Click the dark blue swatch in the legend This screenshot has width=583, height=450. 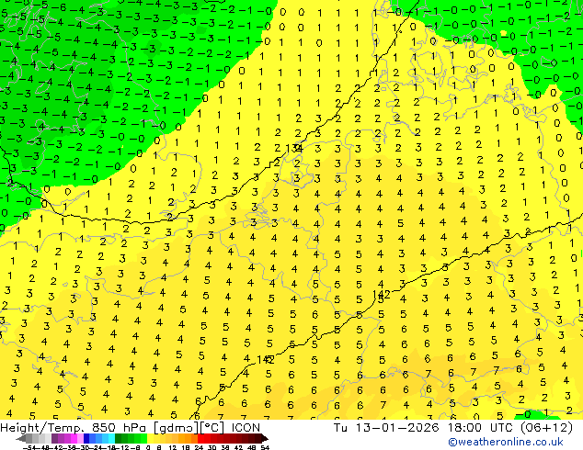point(86,439)
